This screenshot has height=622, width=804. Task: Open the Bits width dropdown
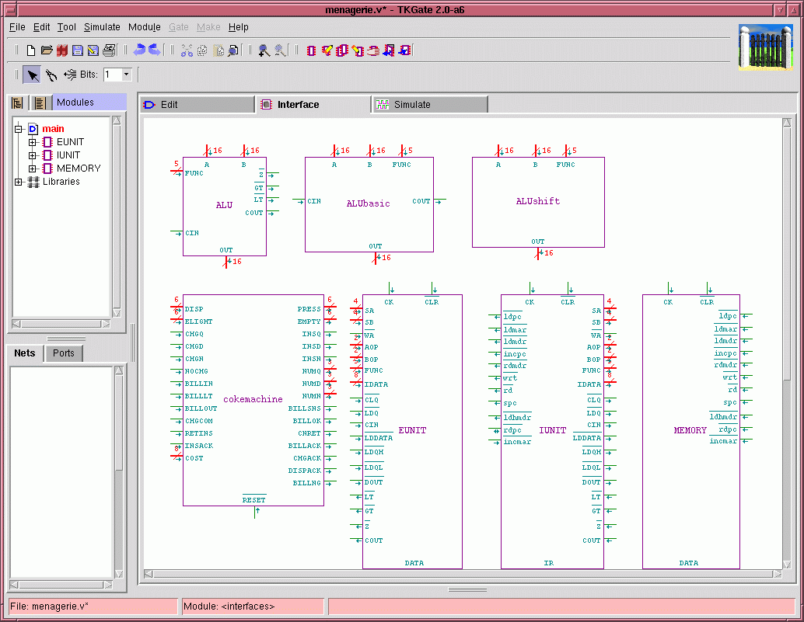pos(127,75)
